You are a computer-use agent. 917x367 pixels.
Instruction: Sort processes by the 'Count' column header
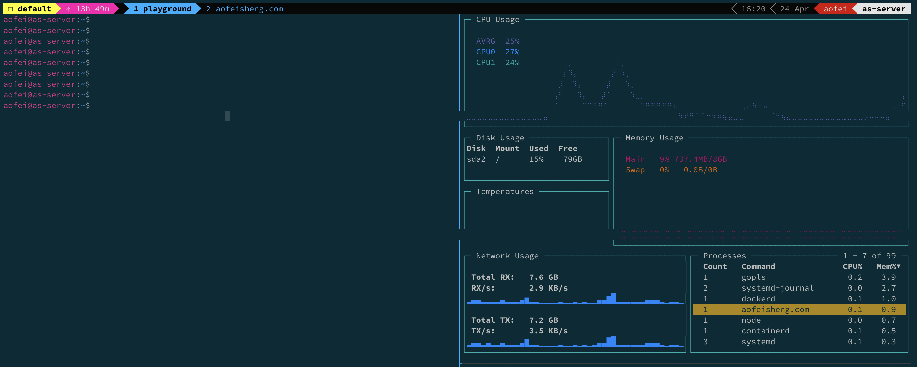click(x=715, y=267)
